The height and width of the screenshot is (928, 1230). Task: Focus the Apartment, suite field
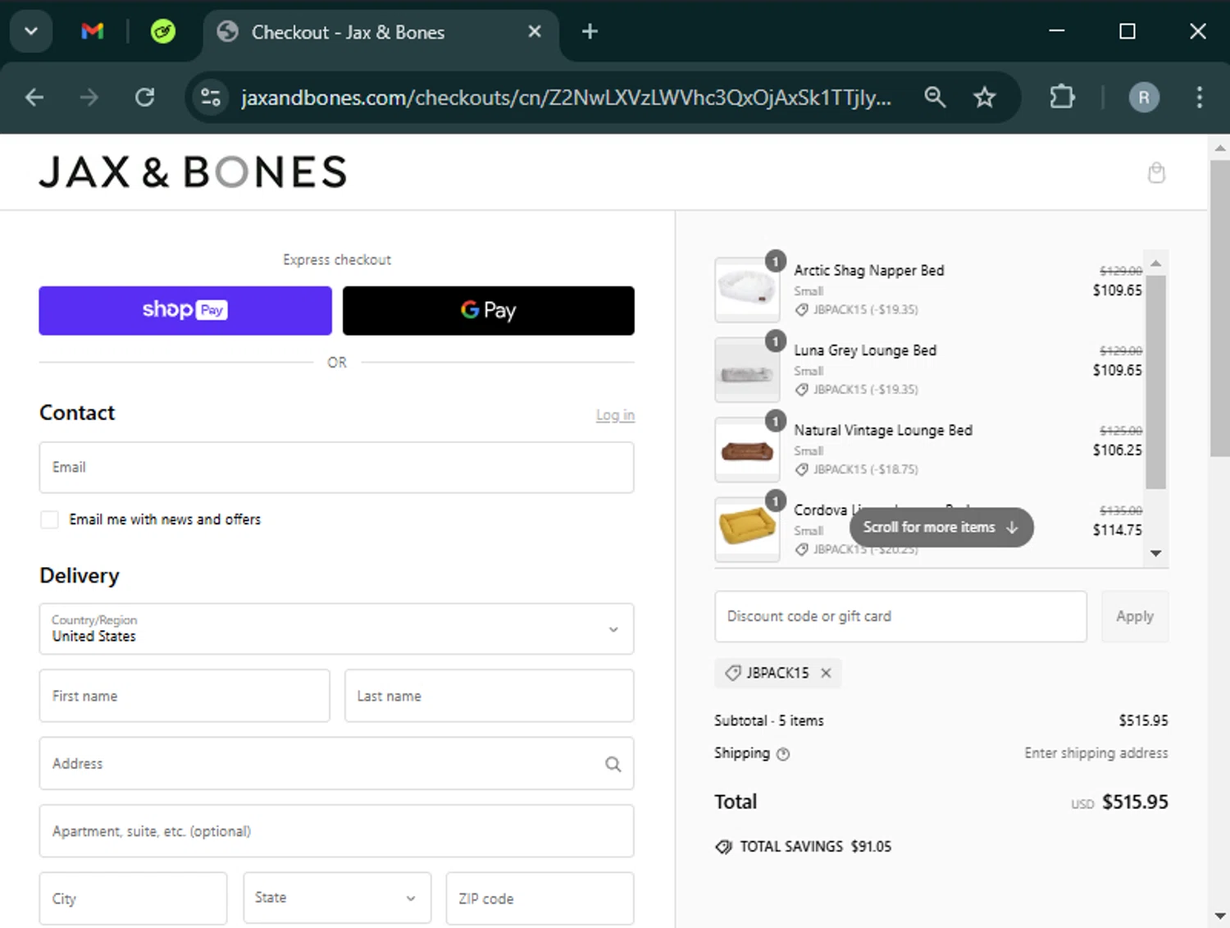pyautogui.click(x=336, y=831)
